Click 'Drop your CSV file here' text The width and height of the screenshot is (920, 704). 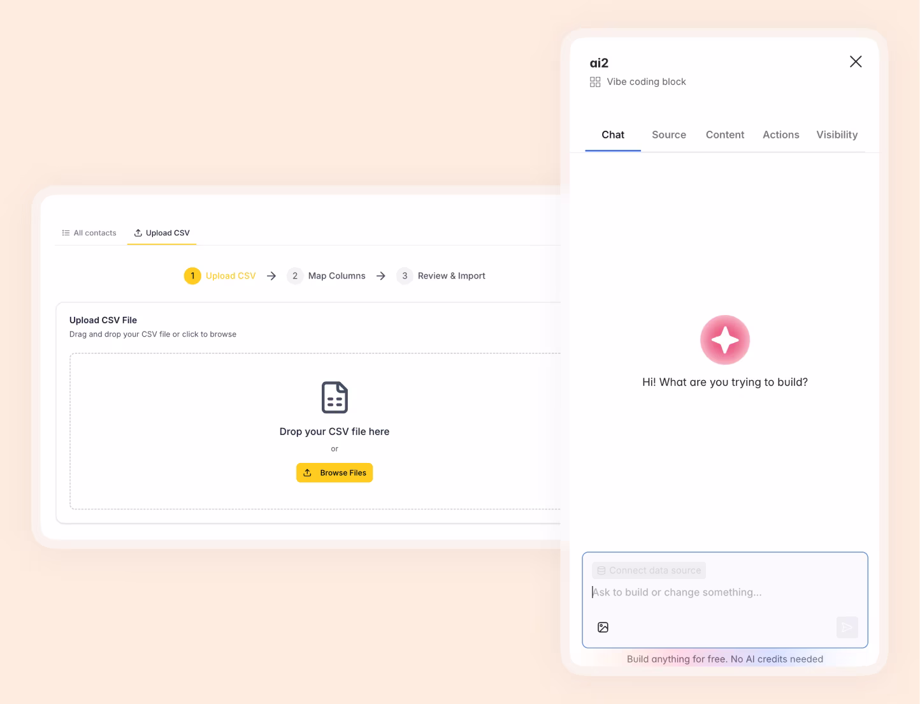click(334, 432)
